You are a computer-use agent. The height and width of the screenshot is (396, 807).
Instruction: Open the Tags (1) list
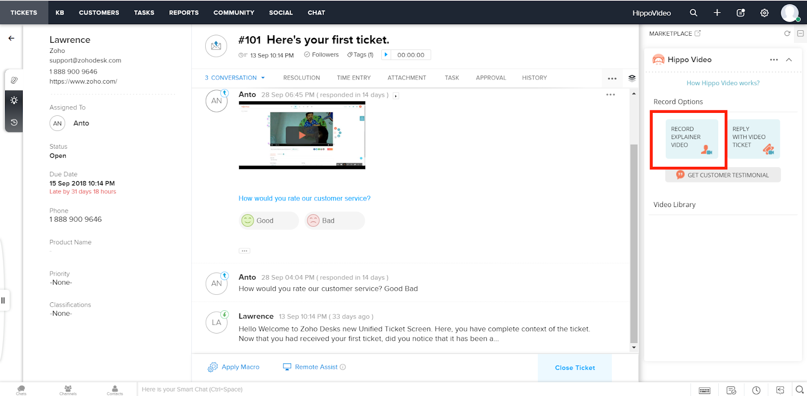tap(360, 54)
